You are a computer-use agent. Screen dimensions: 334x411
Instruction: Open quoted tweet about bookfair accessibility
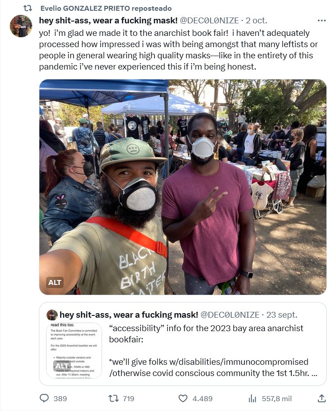tap(183, 344)
